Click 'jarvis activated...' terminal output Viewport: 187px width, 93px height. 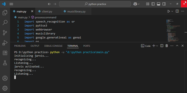click(x=29, y=67)
